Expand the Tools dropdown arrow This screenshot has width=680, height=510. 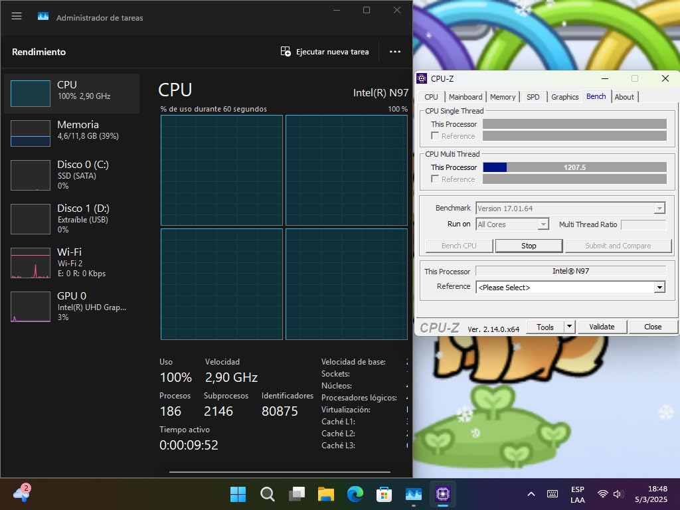tap(569, 327)
